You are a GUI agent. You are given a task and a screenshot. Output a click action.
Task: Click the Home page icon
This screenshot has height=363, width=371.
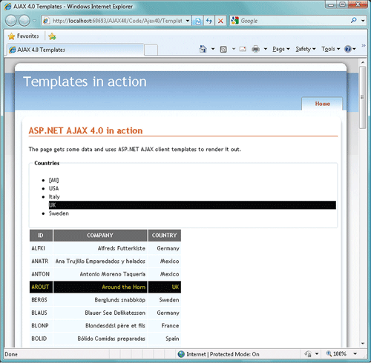(203, 49)
